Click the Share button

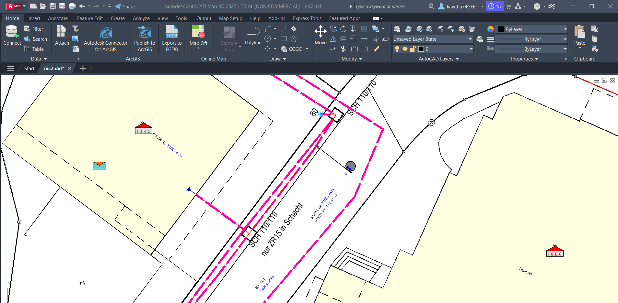pos(125,6)
